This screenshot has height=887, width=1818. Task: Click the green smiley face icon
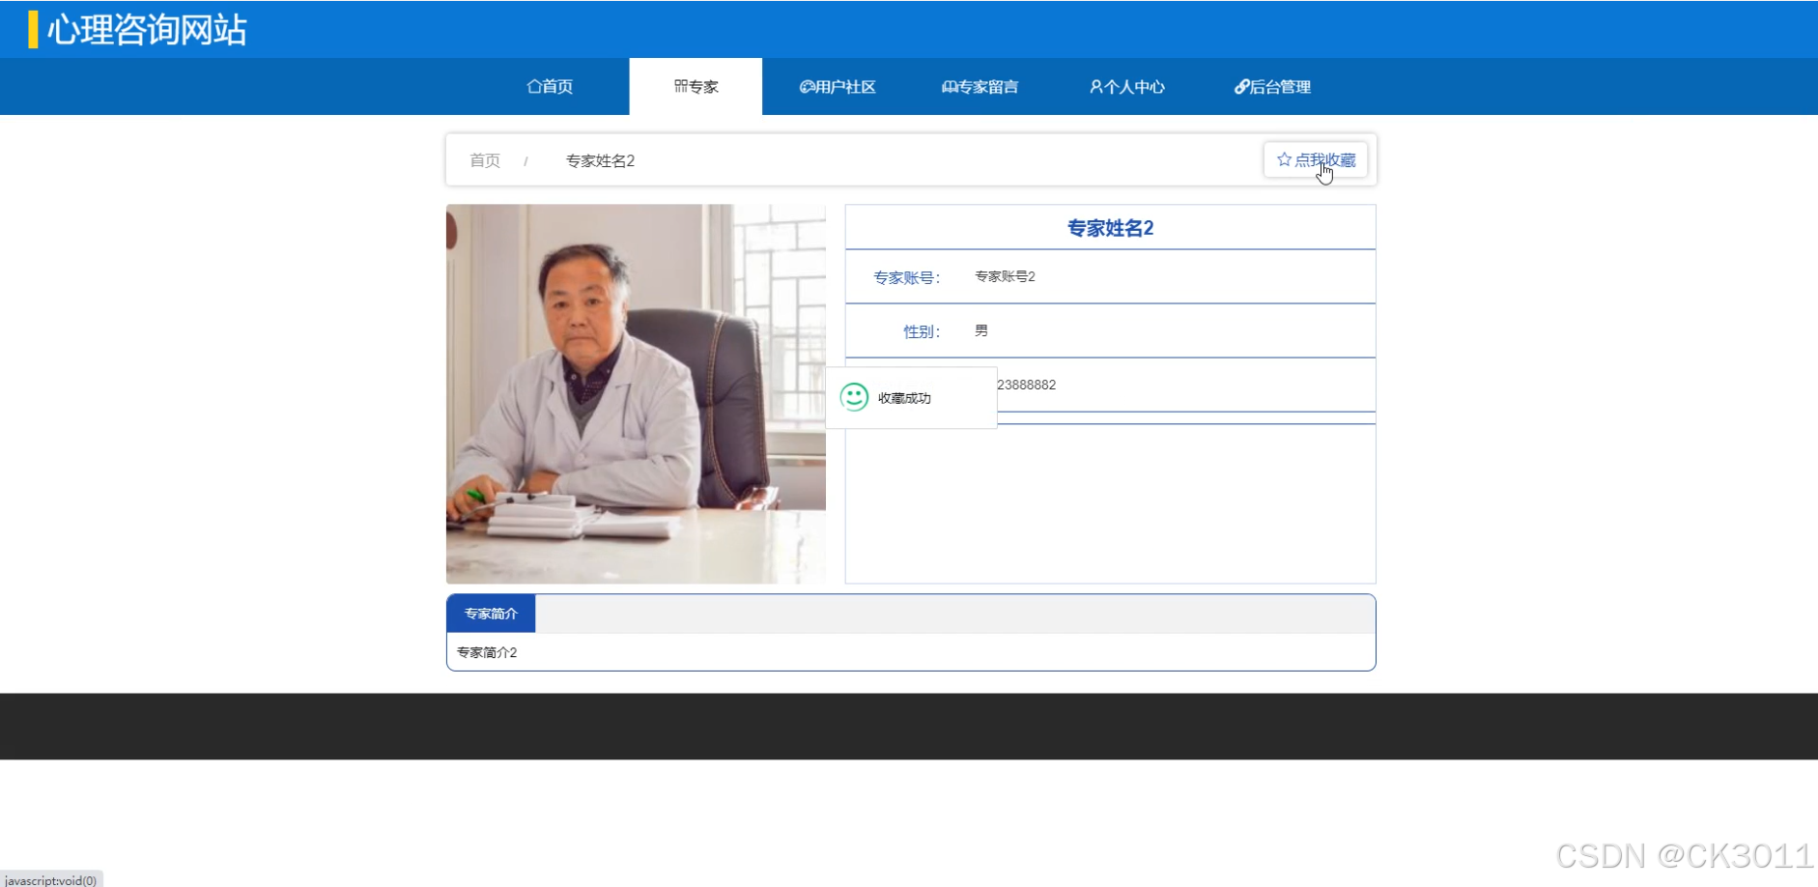click(854, 397)
